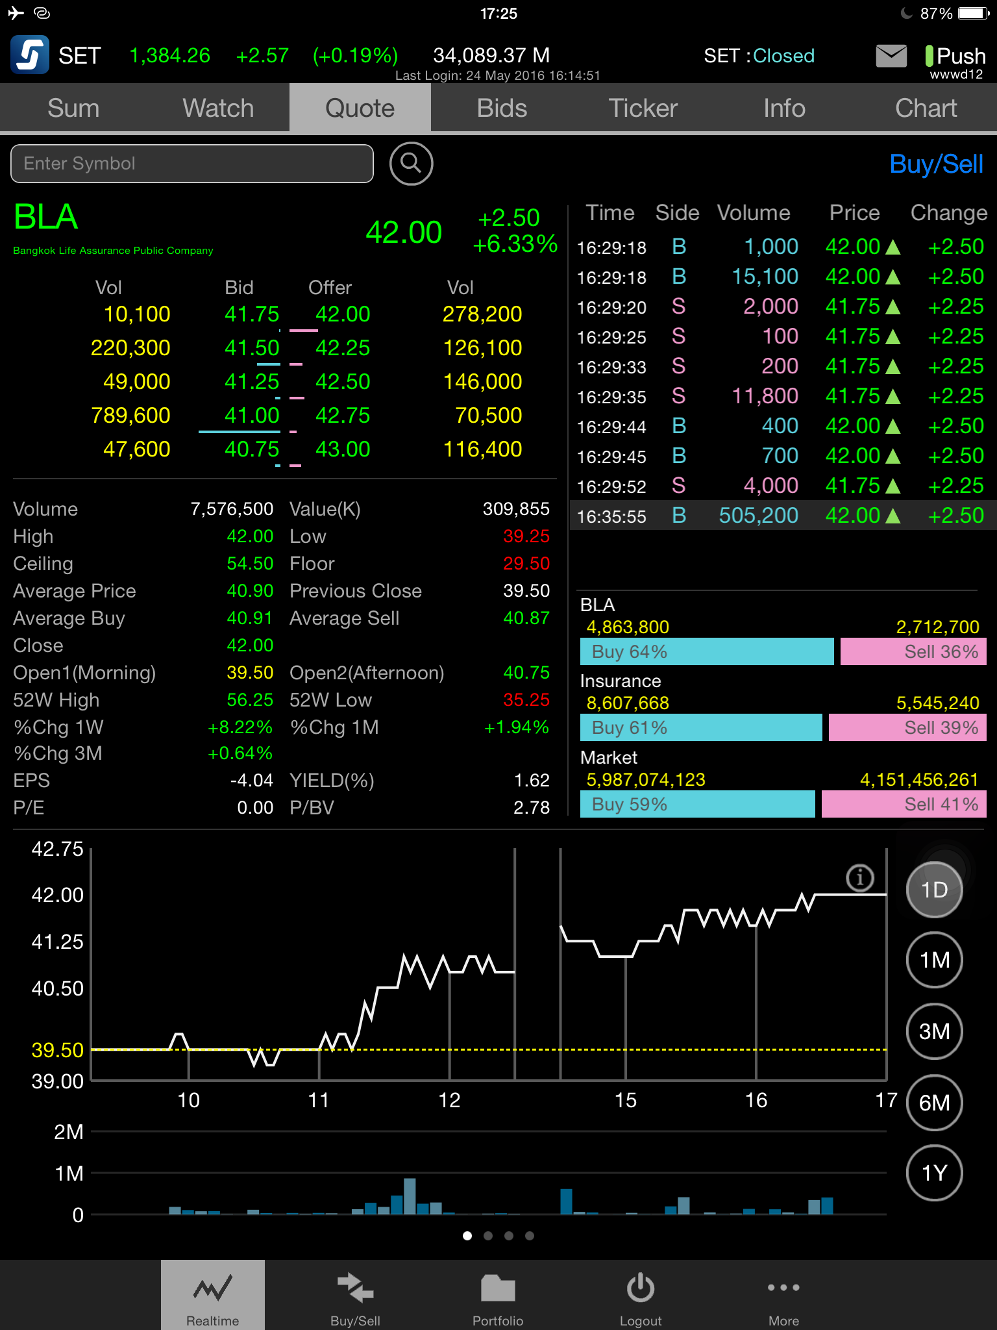This screenshot has width=997, height=1330.
Task: Tap the Previous Close value 39.50
Action: point(526,591)
